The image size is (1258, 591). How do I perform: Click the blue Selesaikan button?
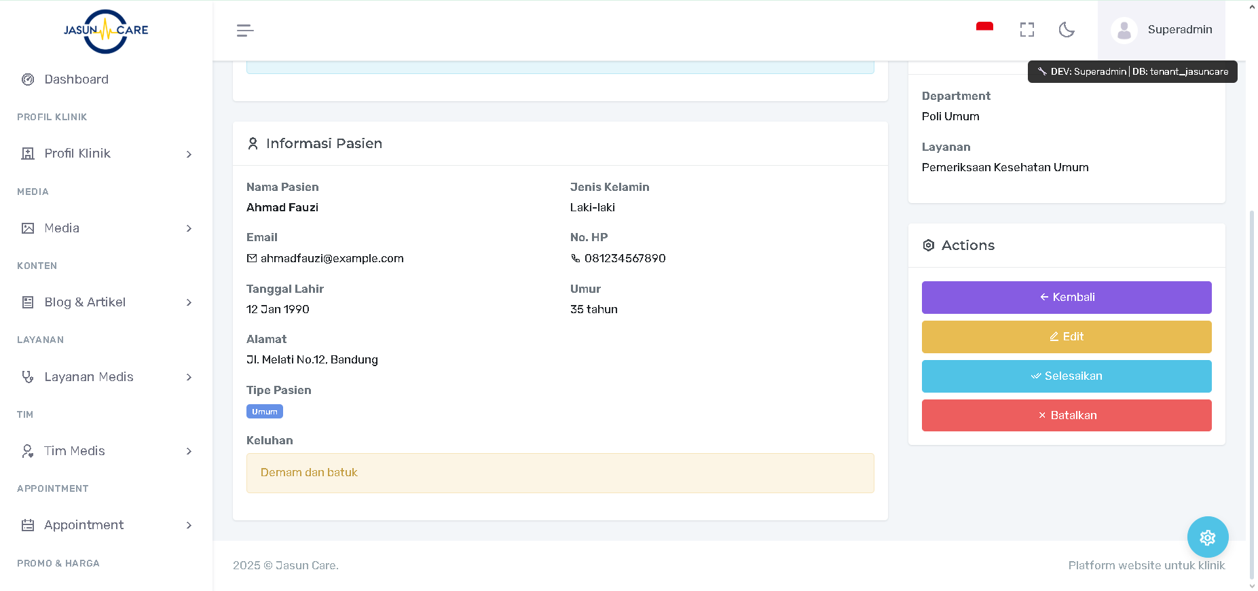click(1066, 376)
